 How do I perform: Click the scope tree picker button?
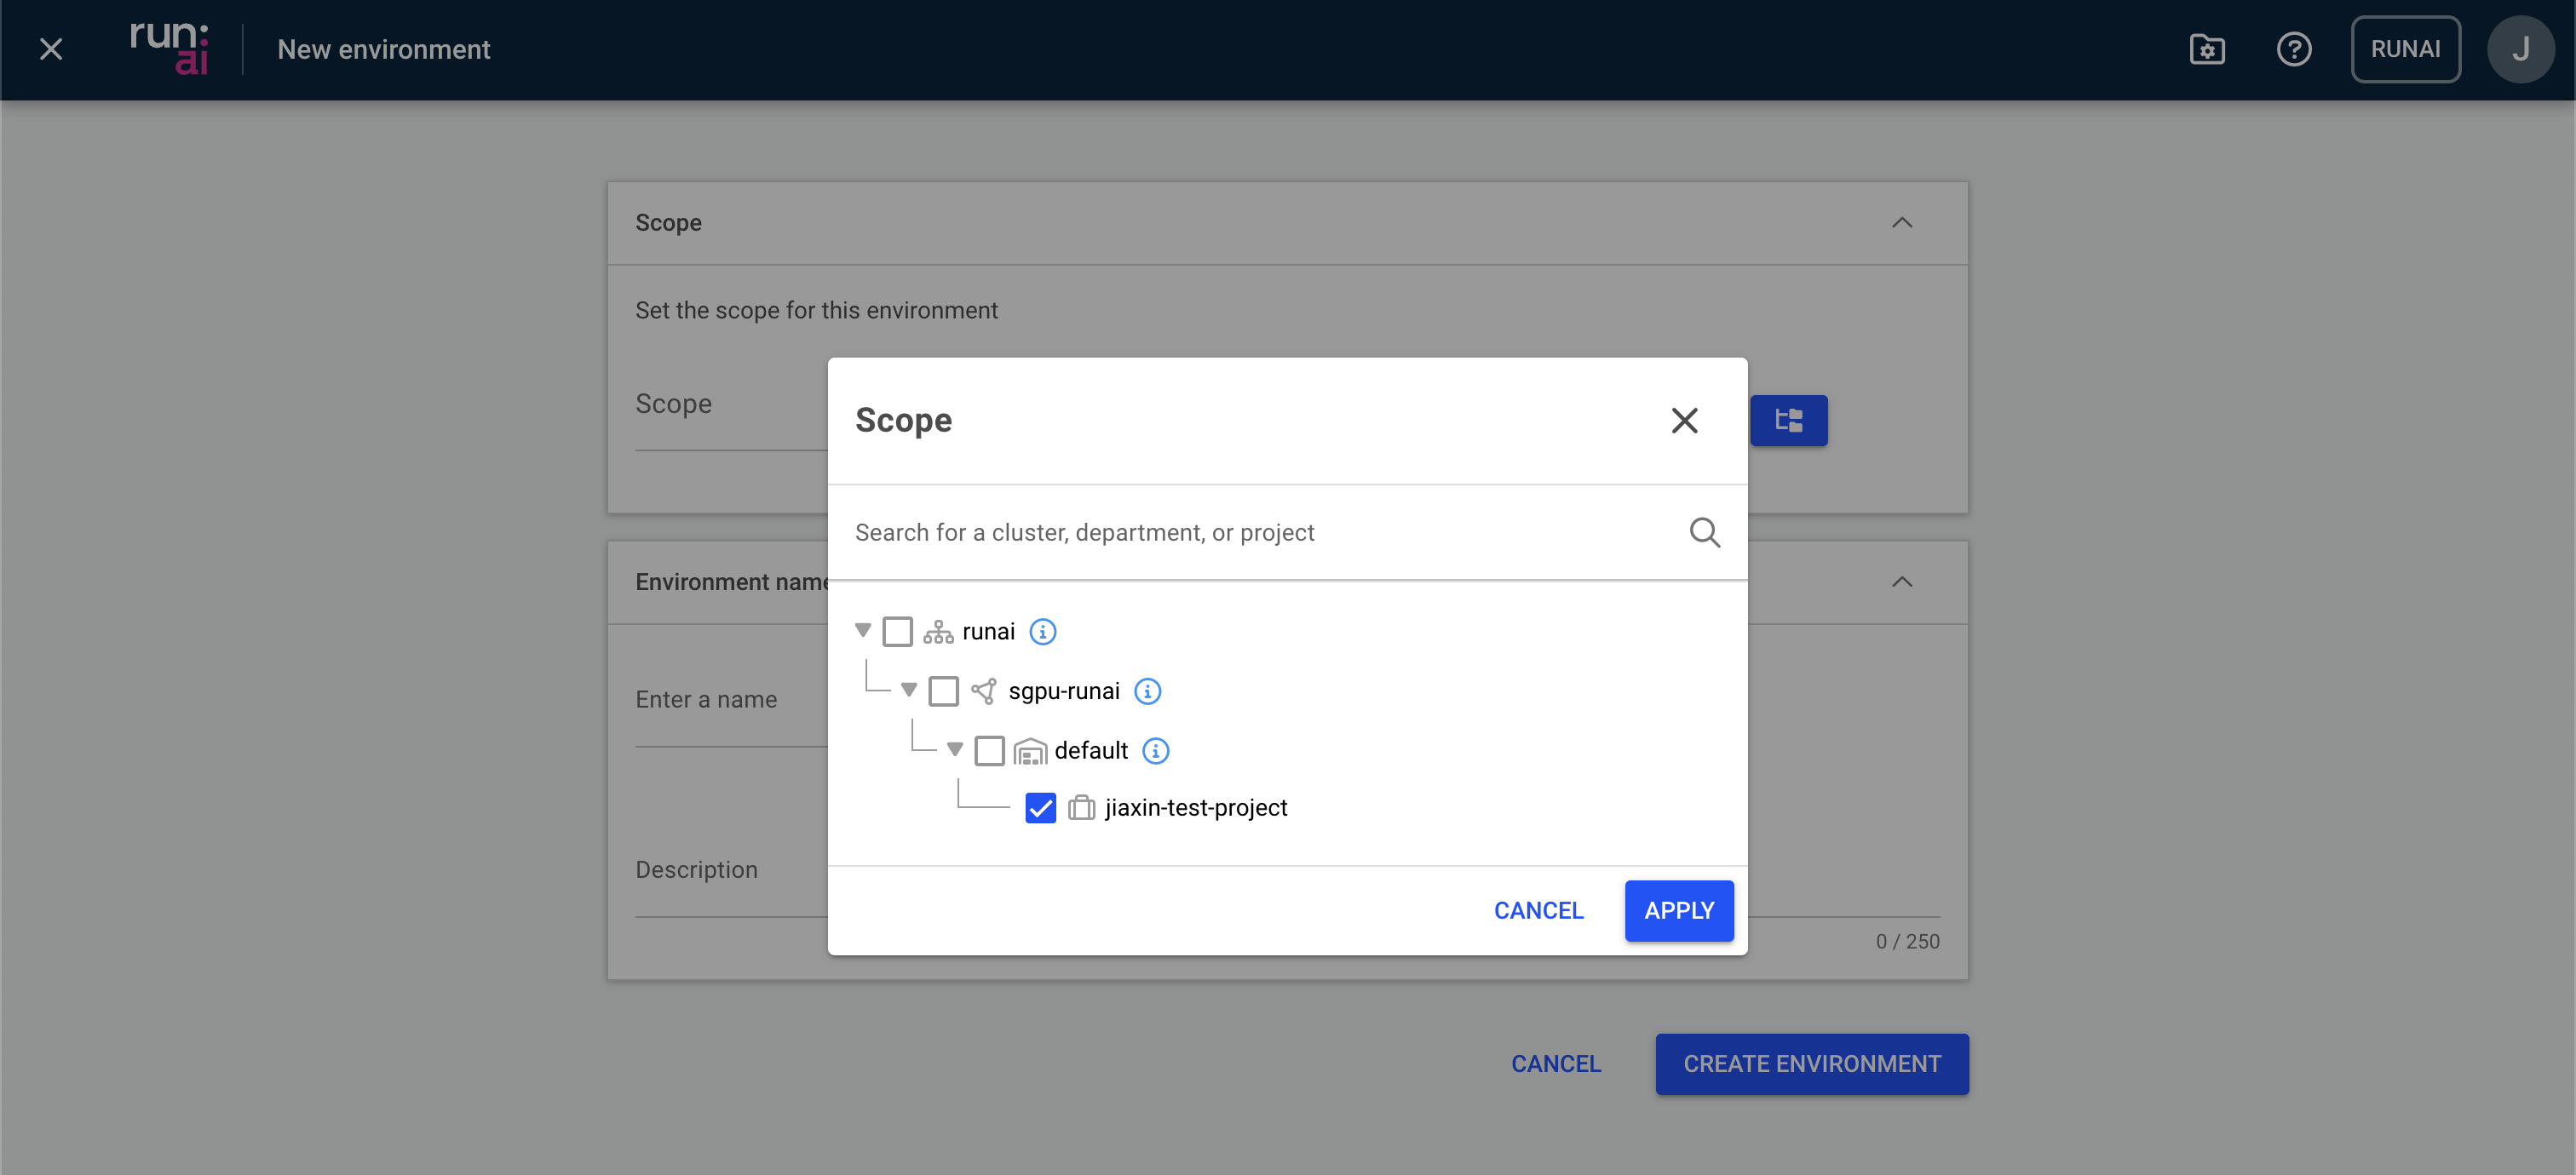1788,421
